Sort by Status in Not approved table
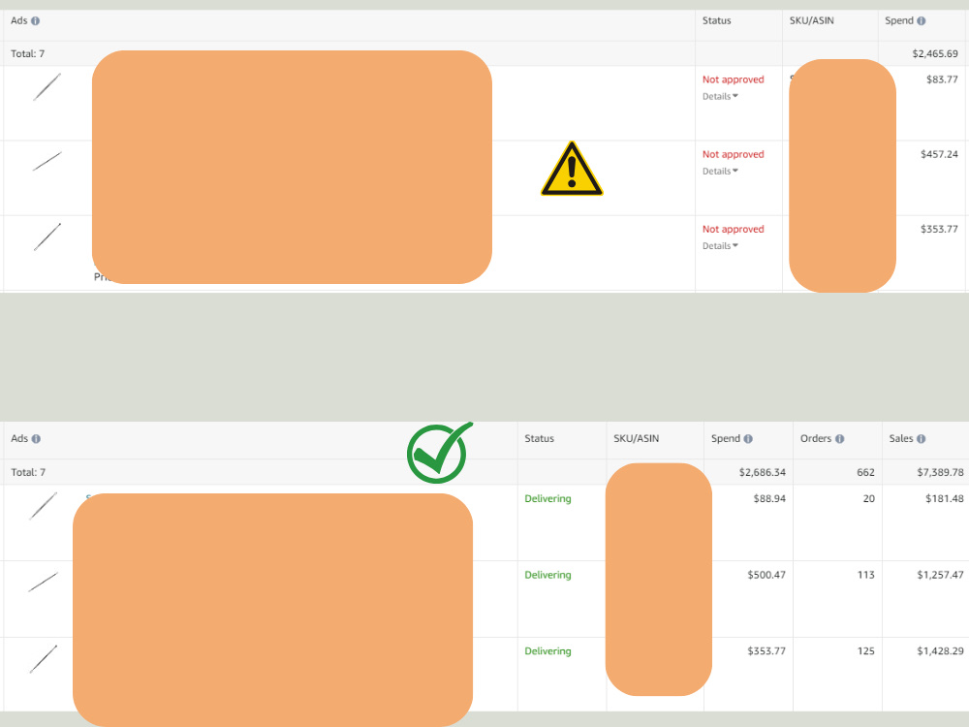The height and width of the screenshot is (727, 969). click(x=716, y=21)
